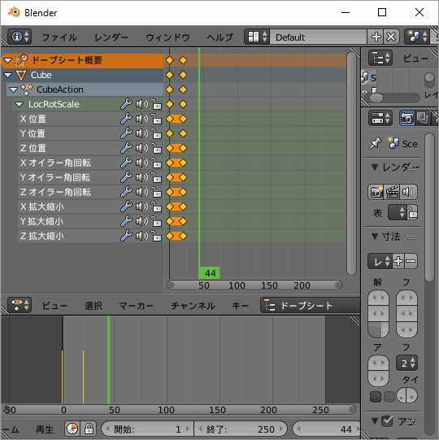This screenshot has height=440, width=439.
Task: Open the レンダー menu
Action: [x=111, y=37]
